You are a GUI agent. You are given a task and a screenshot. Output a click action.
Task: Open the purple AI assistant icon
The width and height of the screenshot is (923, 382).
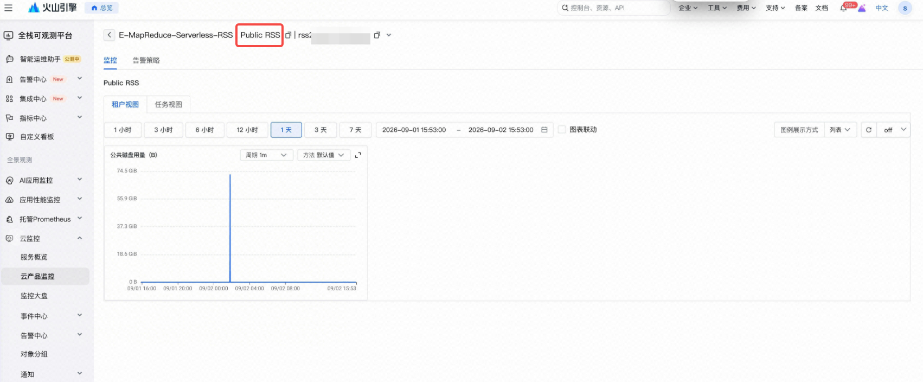point(862,8)
